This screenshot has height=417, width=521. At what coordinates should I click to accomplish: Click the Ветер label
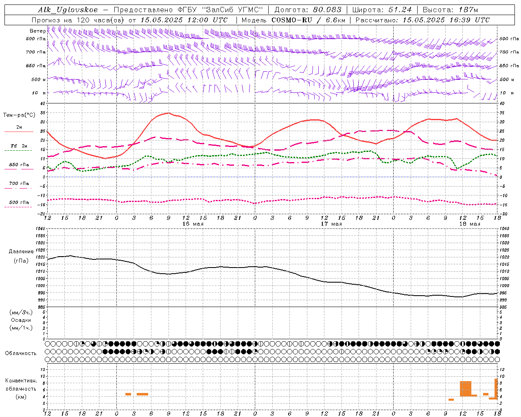(x=37, y=31)
